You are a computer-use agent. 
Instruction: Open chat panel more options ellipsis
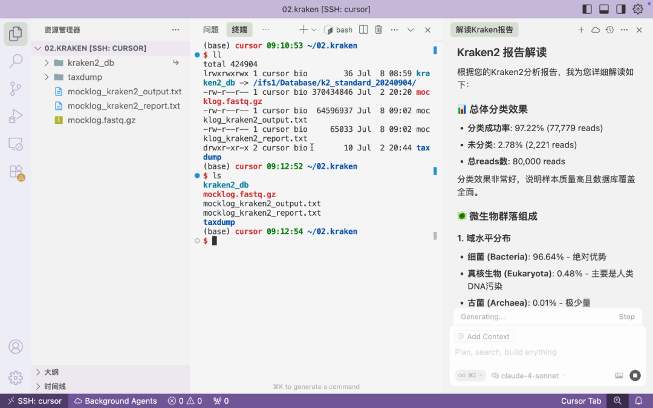tap(624, 30)
